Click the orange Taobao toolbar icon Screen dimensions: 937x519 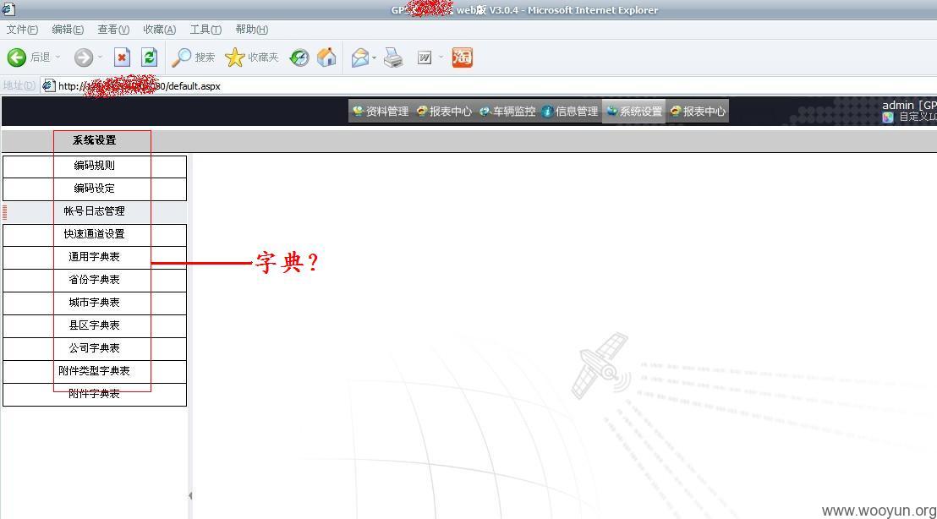(x=462, y=57)
